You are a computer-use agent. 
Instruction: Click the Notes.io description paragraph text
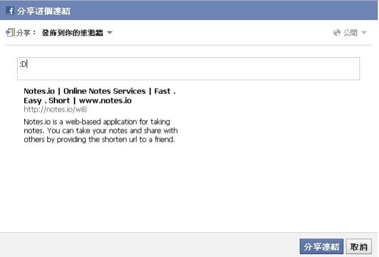(x=101, y=131)
